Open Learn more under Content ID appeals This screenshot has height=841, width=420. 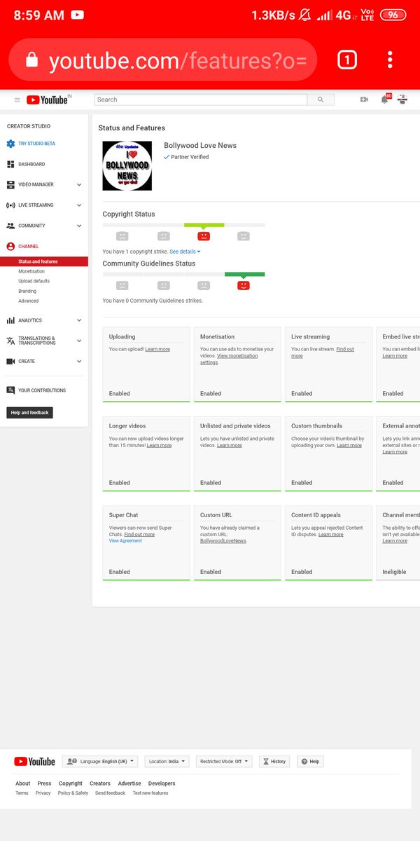tap(331, 534)
